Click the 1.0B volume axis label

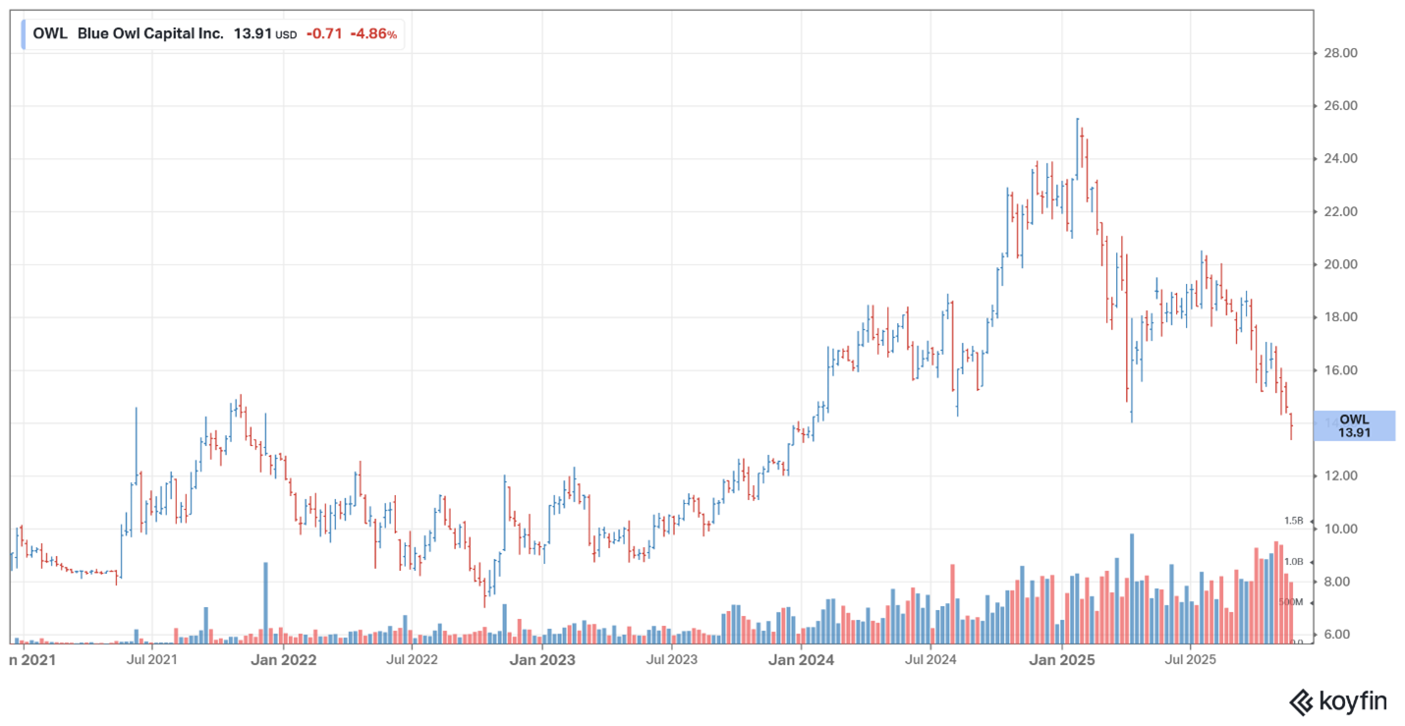coord(1292,562)
